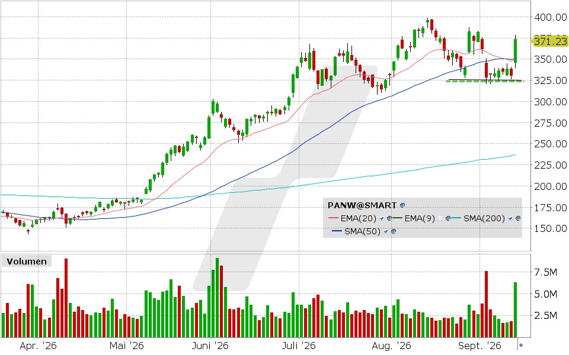
Task: Click the PANW@SMART legend title
Action: click(362, 205)
